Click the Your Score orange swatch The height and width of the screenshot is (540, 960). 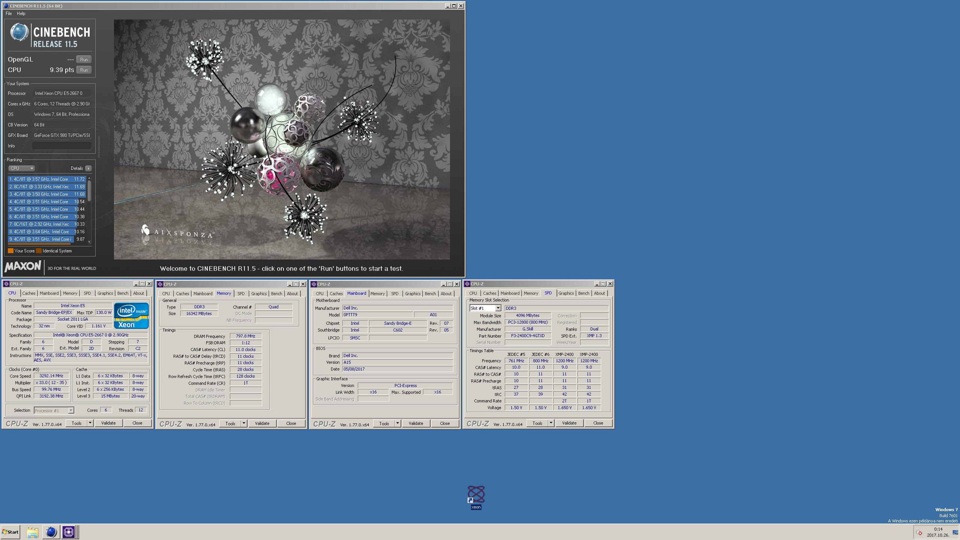coord(10,251)
